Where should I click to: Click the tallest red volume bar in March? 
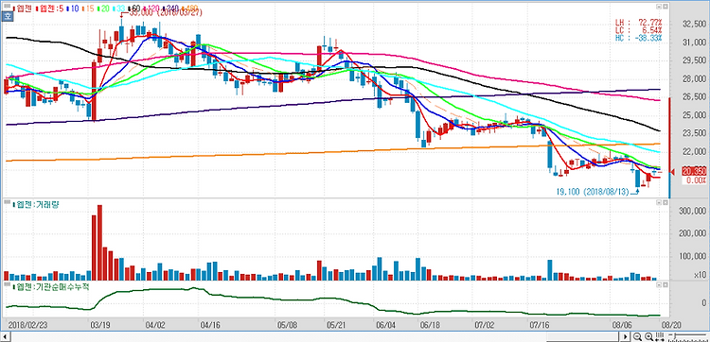(99, 243)
